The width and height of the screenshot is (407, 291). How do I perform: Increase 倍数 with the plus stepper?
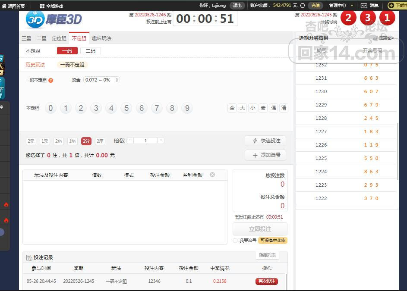pyautogui.click(x=161, y=141)
